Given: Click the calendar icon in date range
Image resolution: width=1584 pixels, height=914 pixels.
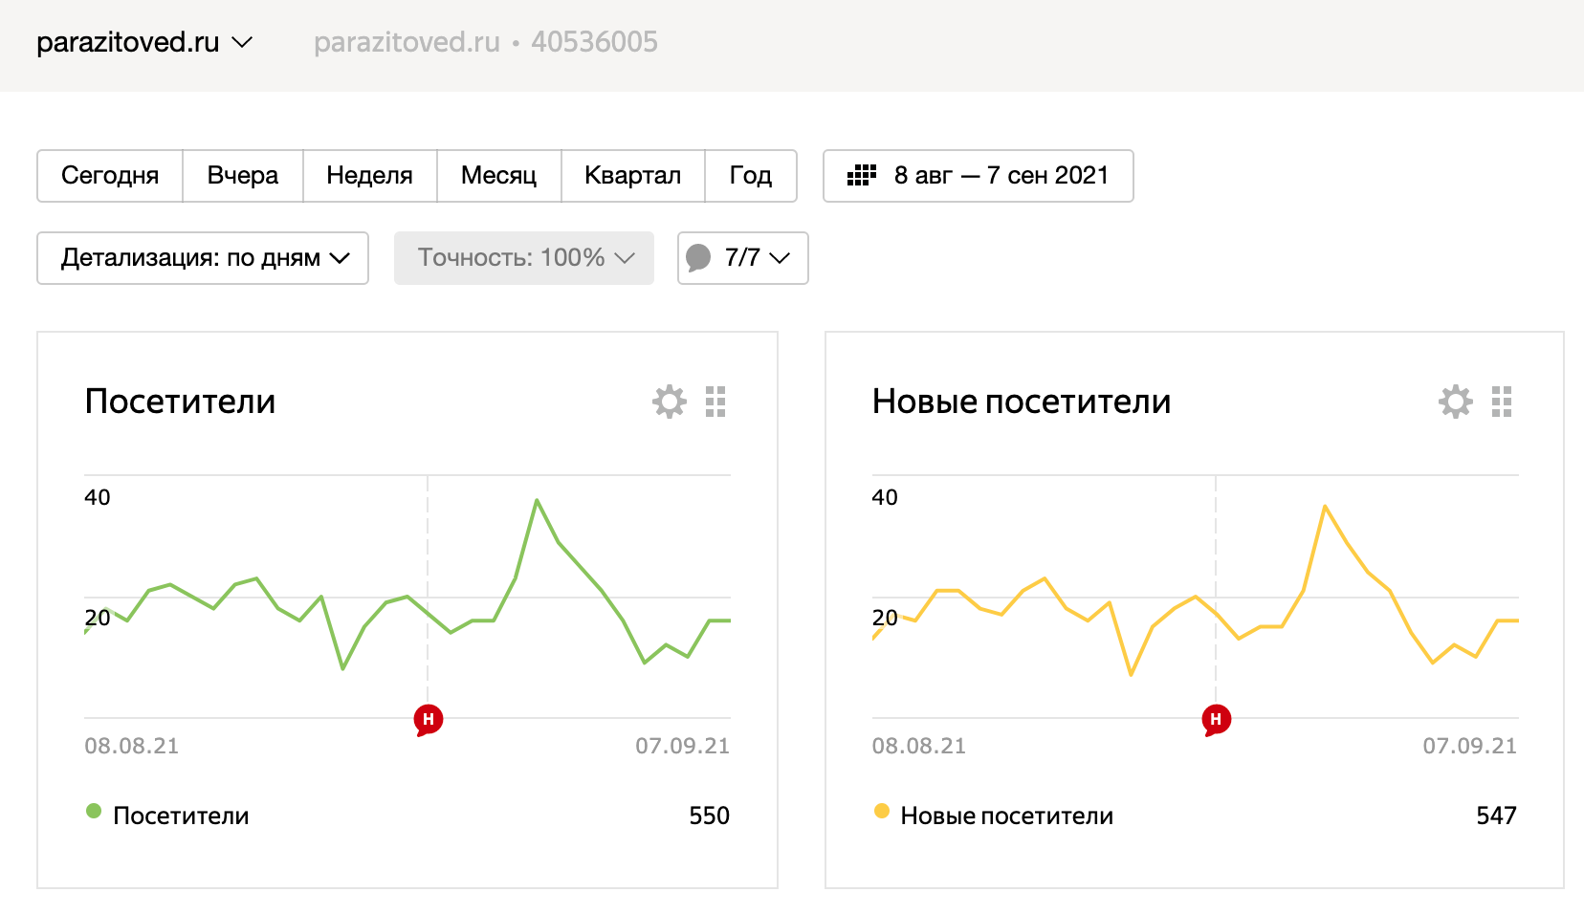Looking at the screenshot, I should point(862,175).
